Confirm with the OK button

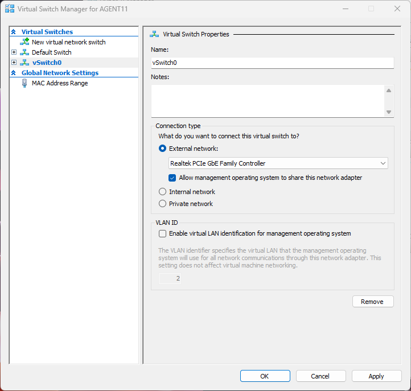click(x=265, y=376)
